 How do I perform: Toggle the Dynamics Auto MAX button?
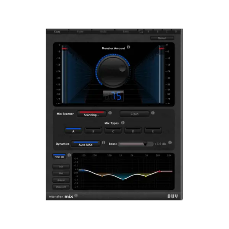[85, 144]
